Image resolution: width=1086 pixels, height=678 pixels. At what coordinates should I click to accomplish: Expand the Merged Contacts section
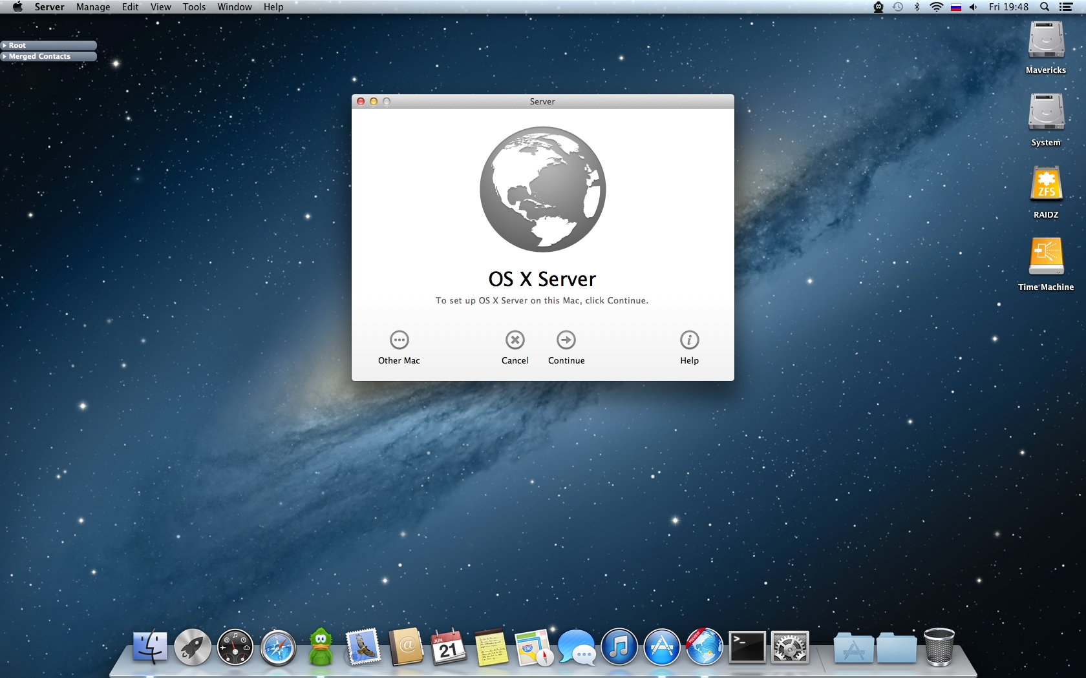click(x=6, y=56)
